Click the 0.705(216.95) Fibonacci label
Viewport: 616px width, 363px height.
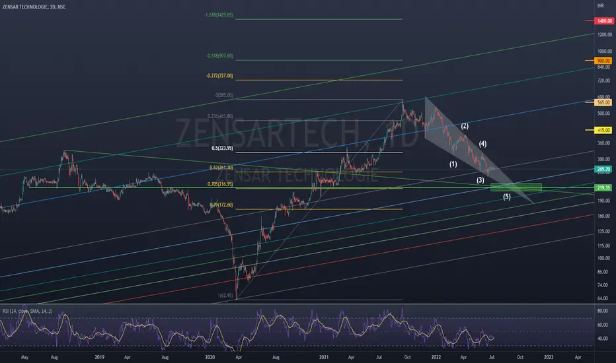tap(220, 184)
